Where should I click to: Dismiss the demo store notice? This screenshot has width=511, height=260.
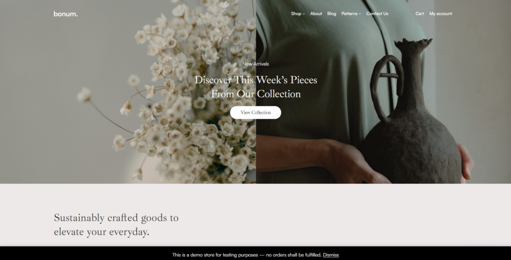(x=331, y=255)
